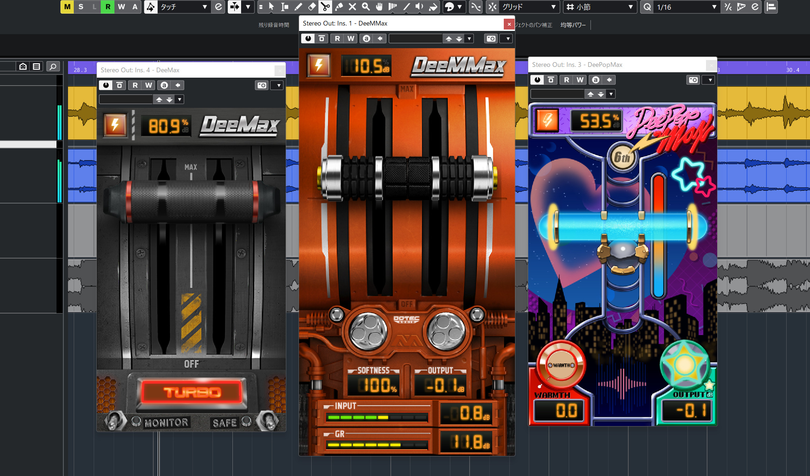
Task: Click the activate power button in DeeMMax header
Action: (x=308, y=38)
